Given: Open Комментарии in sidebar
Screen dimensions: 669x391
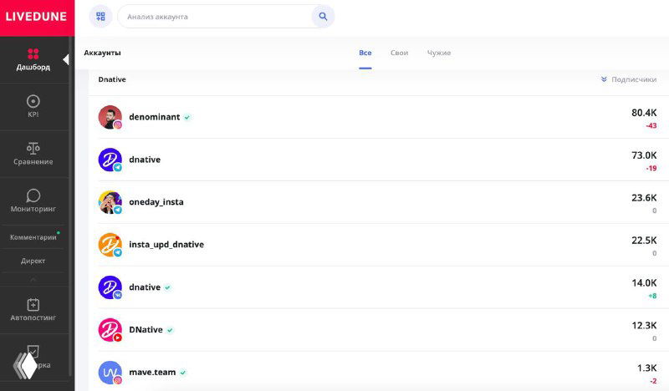Looking at the screenshot, I should [x=33, y=237].
